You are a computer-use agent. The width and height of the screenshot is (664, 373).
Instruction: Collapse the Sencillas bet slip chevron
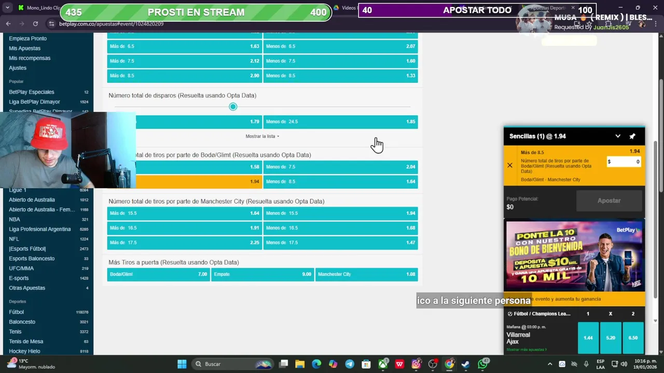[618, 136]
